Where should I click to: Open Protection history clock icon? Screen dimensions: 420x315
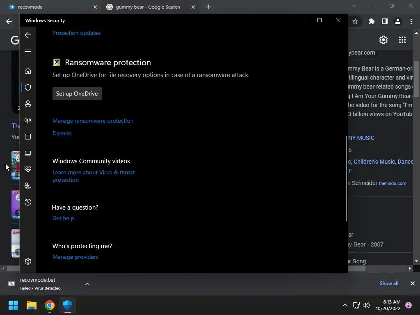pos(28,202)
